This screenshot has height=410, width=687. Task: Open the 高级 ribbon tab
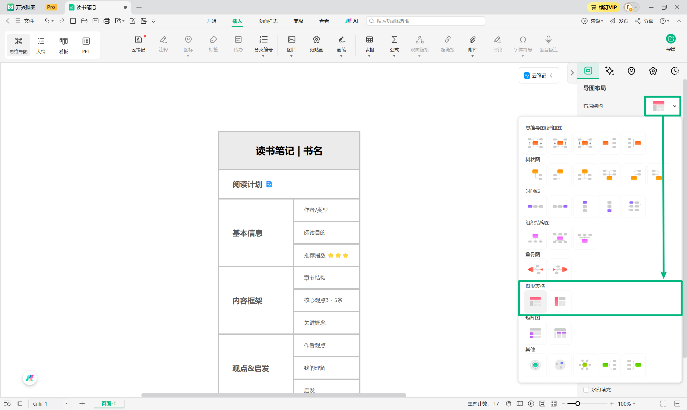tap(298, 21)
